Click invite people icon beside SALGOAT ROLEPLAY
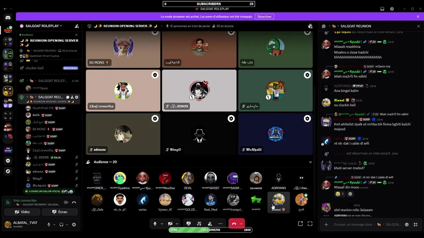The width and height of the screenshot is (424, 238). click(x=77, y=26)
